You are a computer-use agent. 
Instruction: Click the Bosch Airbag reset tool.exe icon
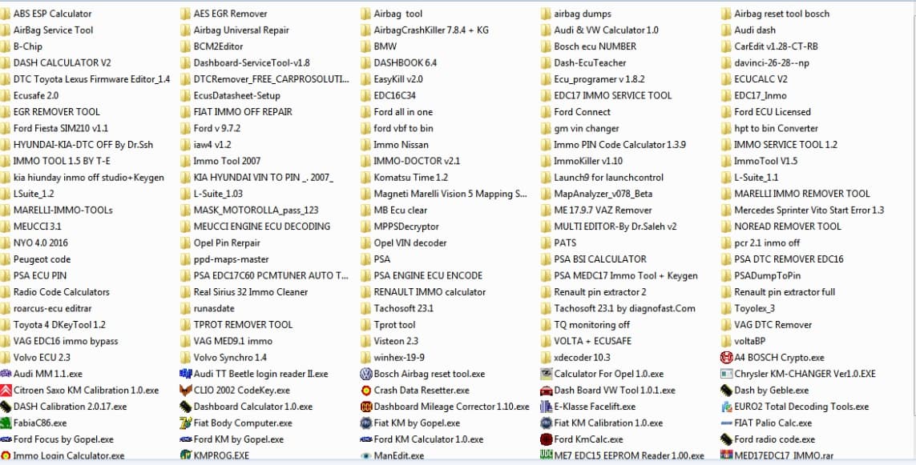pyautogui.click(x=365, y=374)
